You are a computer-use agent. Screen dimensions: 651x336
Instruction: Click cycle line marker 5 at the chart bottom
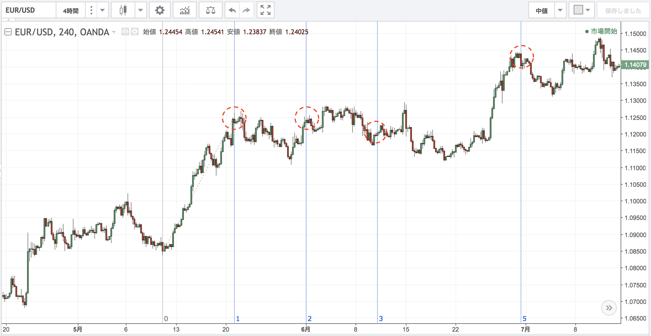(524, 319)
